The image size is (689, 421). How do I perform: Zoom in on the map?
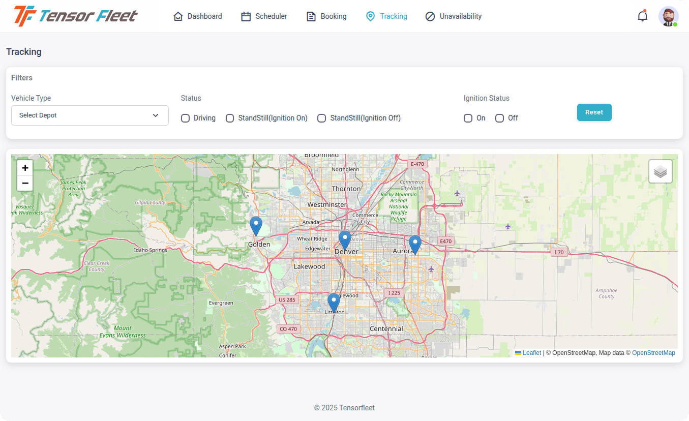click(x=25, y=168)
